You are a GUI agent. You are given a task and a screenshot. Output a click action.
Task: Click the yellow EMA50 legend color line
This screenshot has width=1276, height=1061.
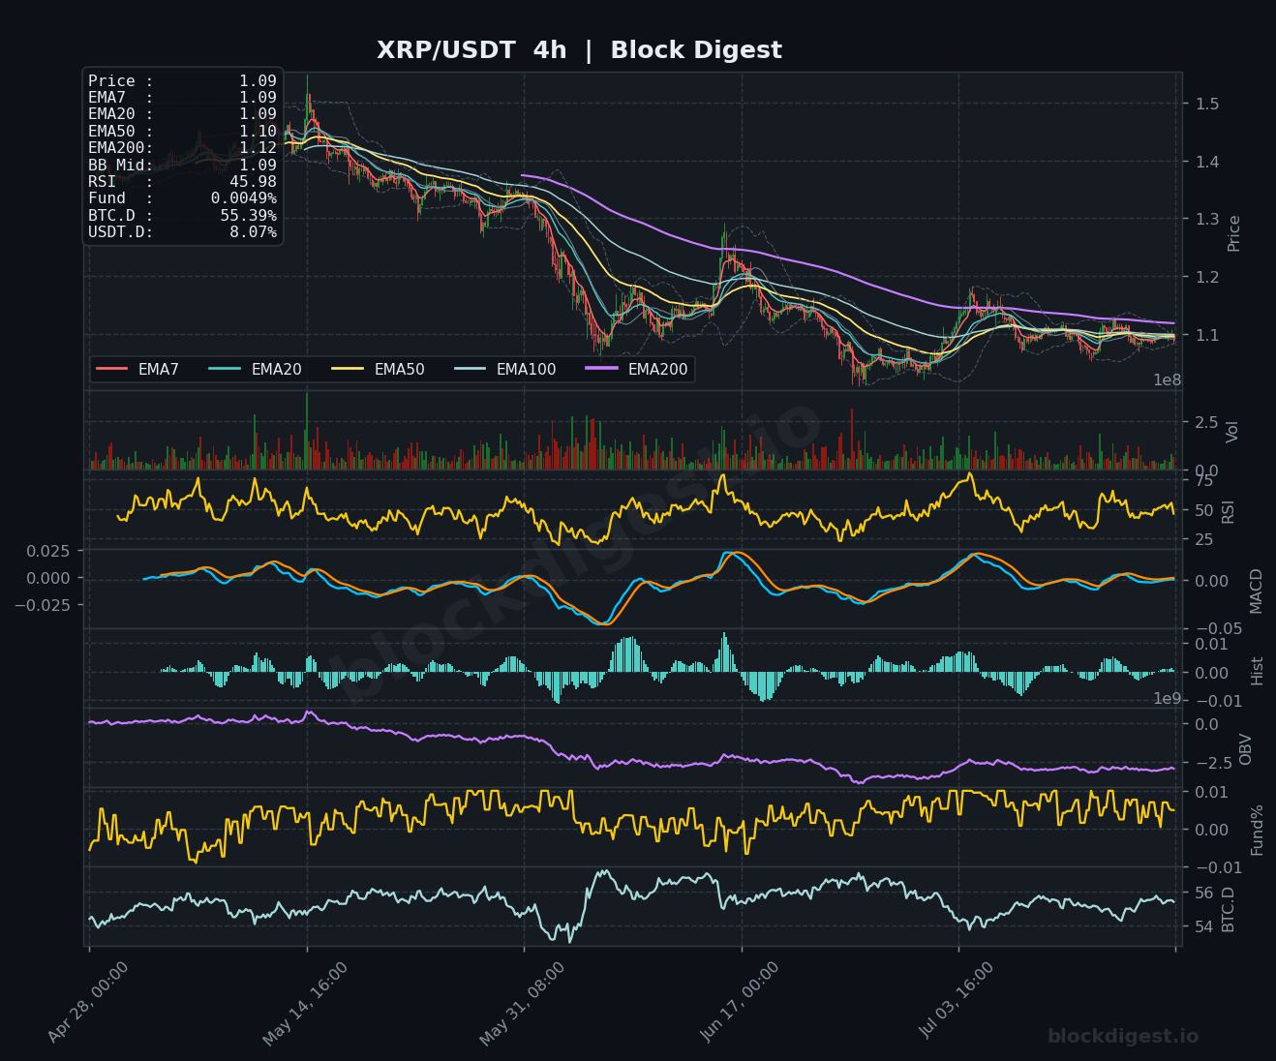click(x=348, y=369)
